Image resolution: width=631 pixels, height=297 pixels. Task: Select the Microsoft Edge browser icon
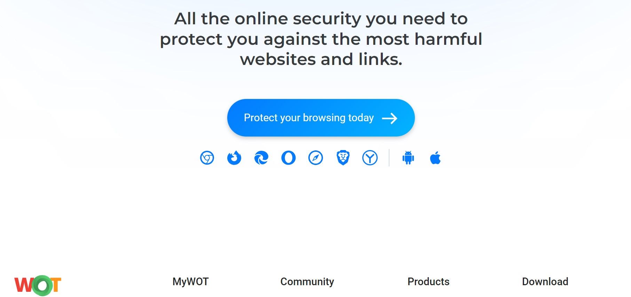(261, 158)
